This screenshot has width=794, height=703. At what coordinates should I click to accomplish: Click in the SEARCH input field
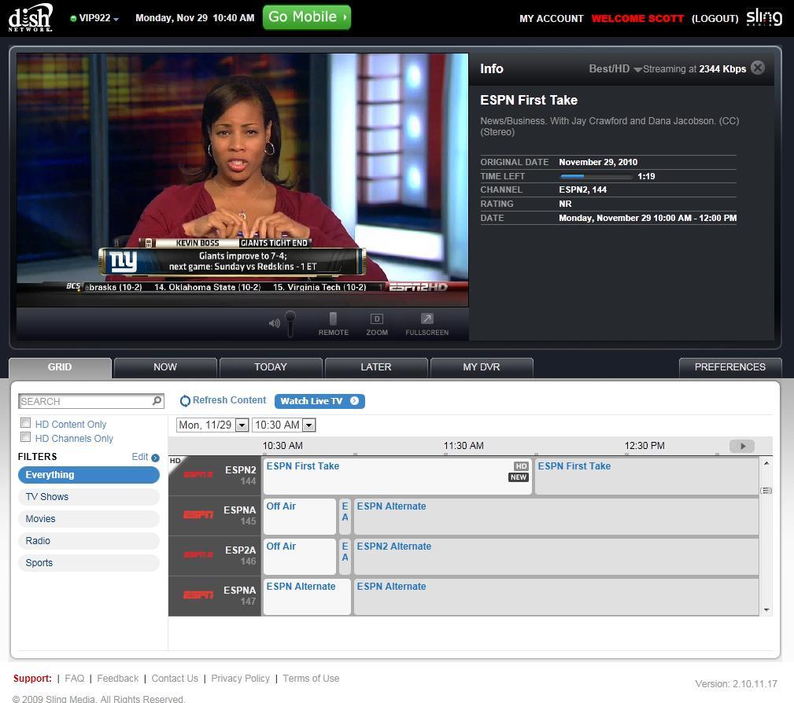(x=85, y=401)
